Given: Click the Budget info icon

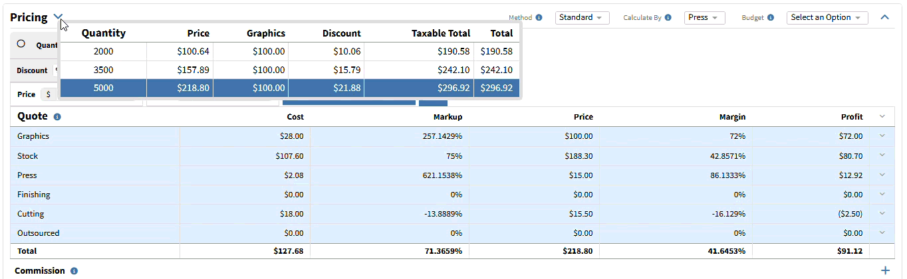Looking at the screenshot, I should click(770, 18).
